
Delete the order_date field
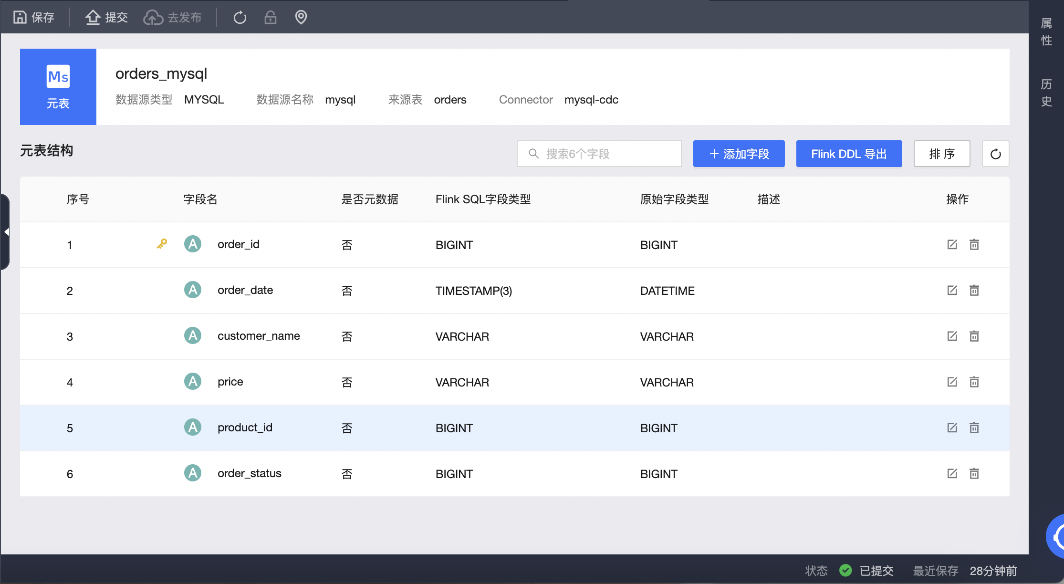click(974, 290)
